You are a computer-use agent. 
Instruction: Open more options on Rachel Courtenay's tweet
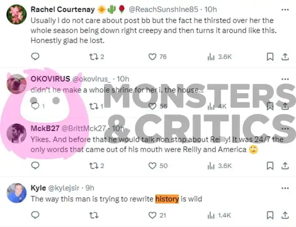pyautogui.click(x=285, y=10)
